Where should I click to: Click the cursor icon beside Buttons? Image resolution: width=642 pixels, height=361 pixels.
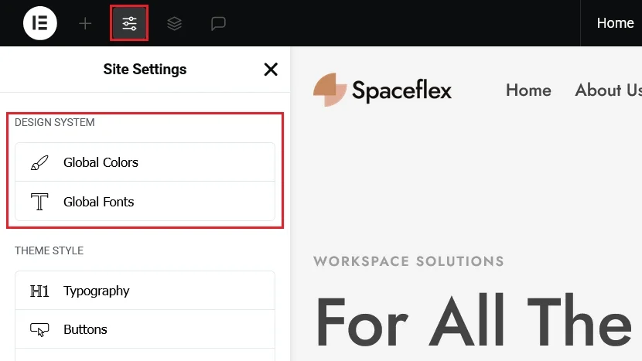(39, 329)
